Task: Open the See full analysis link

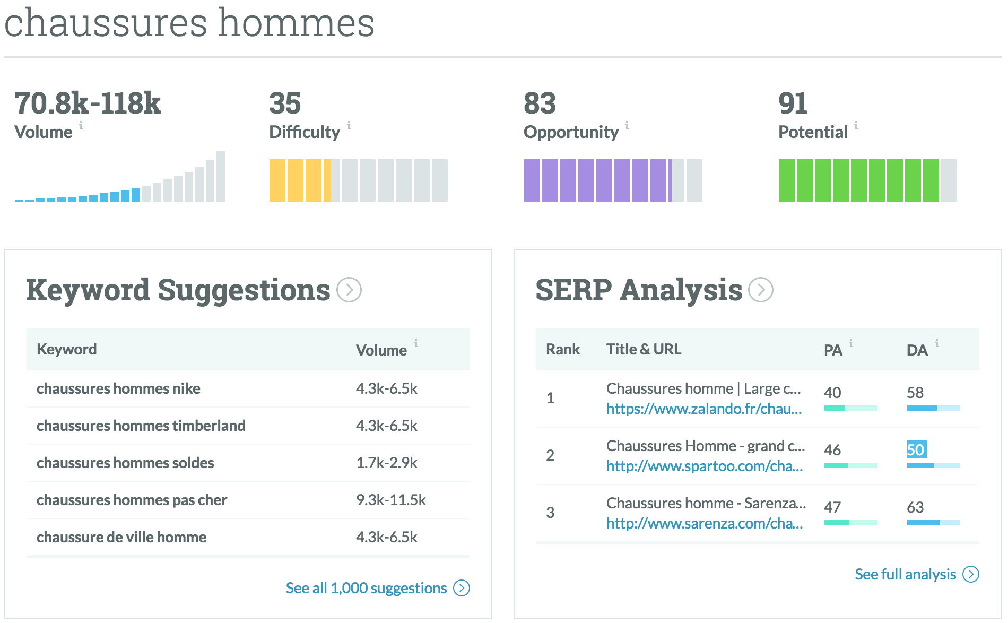Action: [905, 574]
